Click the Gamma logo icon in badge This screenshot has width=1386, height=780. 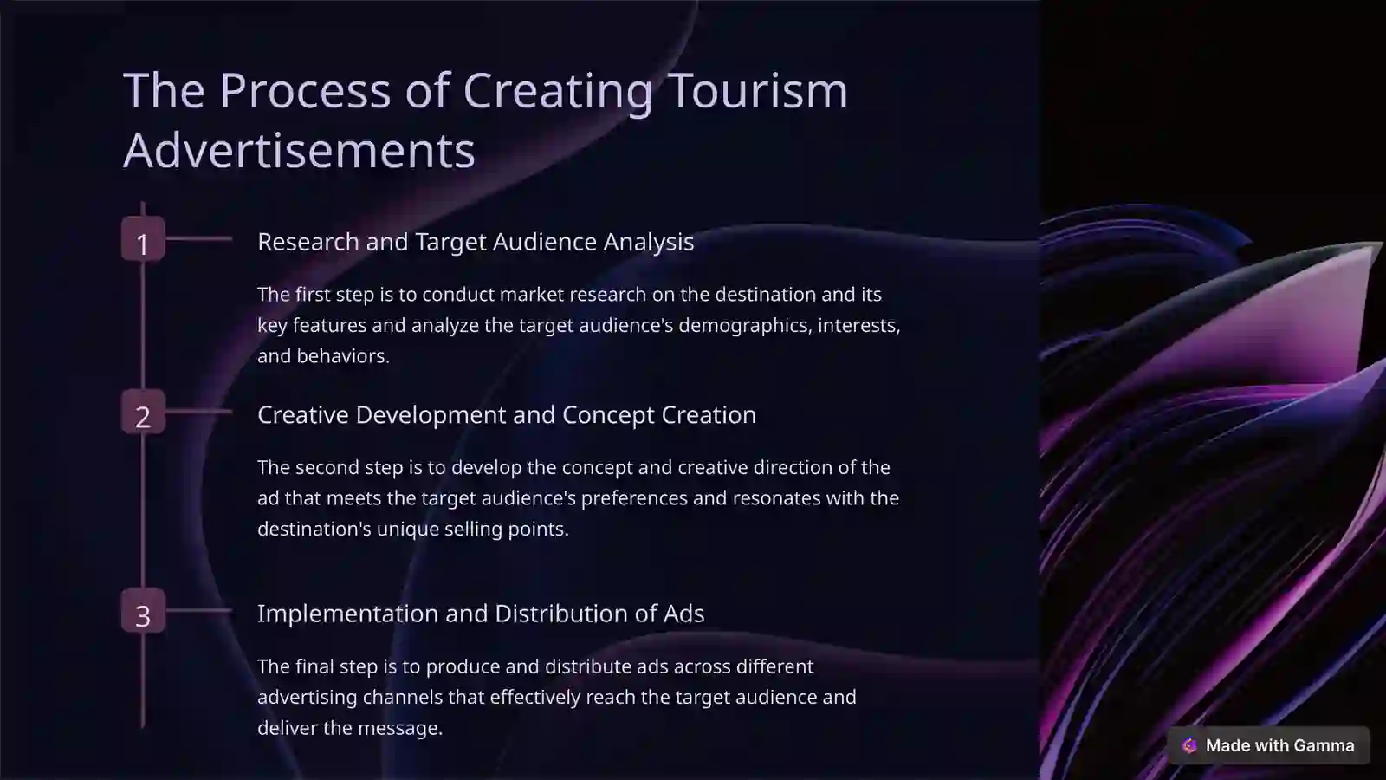[x=1189, y=745]
